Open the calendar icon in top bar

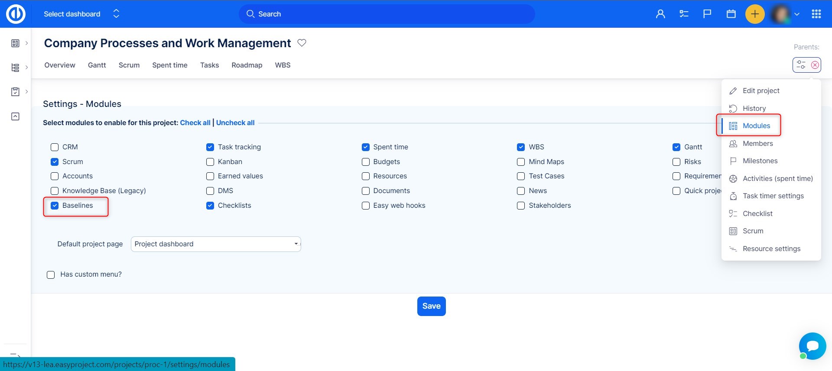point(731,14)
